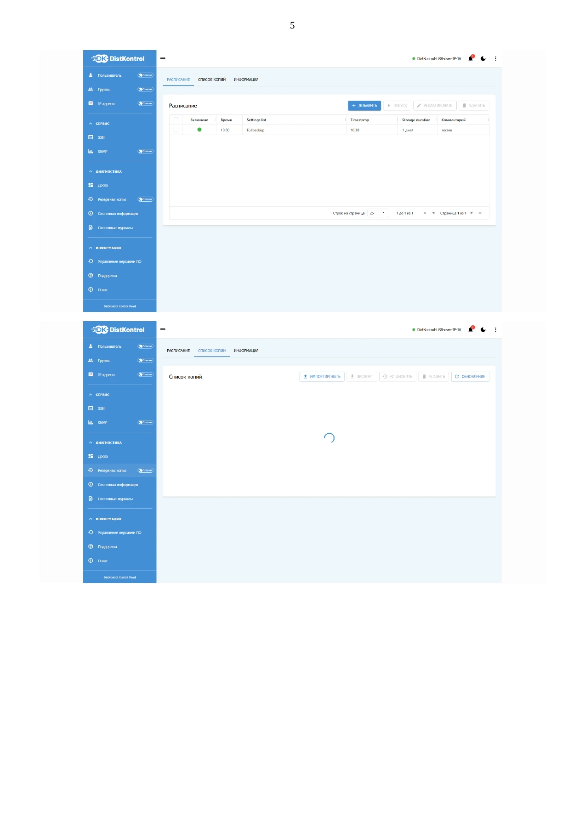Click the Поддержка help icon in the Список копий screen sidebar
585x827 pixels.
coord(91,547)
